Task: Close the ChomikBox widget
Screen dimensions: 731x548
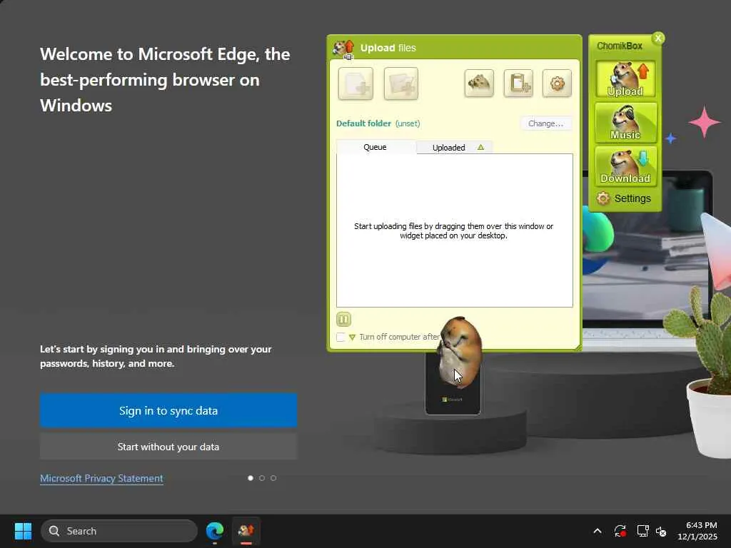Action: click(x=657, y=39)
